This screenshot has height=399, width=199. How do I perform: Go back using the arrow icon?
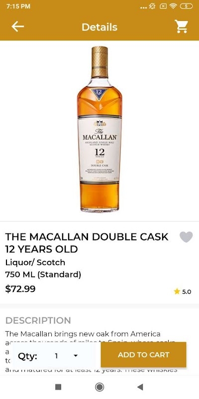click(18, 27)
